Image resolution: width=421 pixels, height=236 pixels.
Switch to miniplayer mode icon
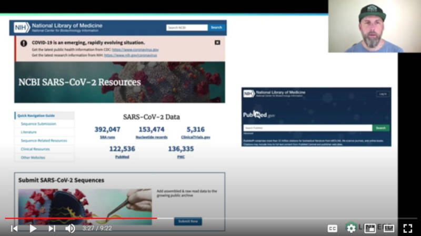point(370,229)
